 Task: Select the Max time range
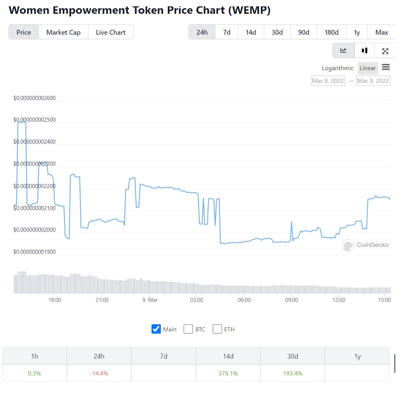click(x=381, y=32)
